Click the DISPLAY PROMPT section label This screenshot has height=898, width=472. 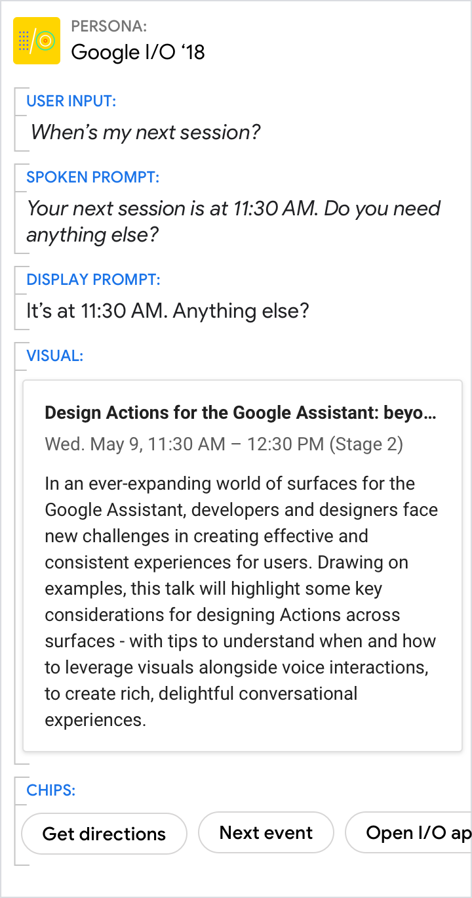click(x=93, y=280)
